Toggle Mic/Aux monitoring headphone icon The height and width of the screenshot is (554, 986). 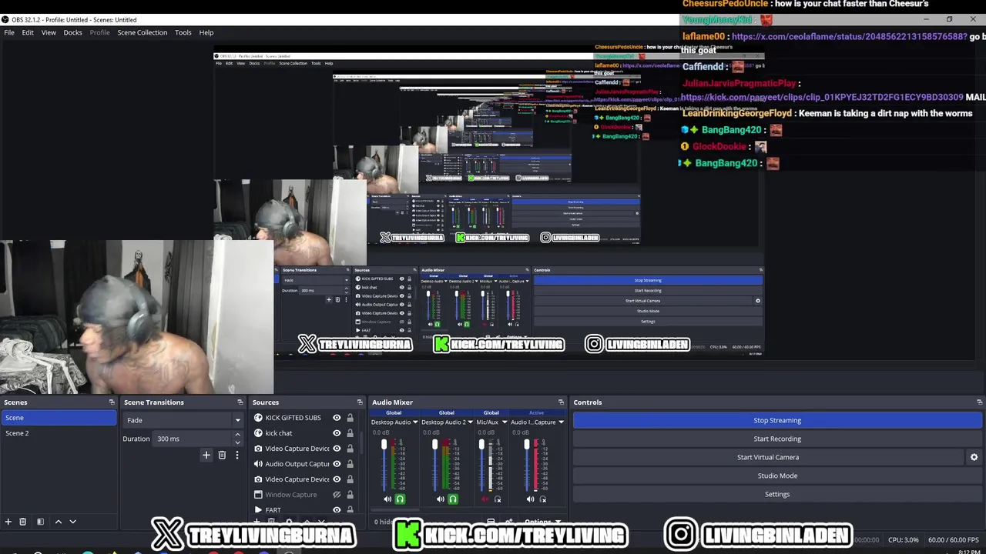[x=498, y=499]
